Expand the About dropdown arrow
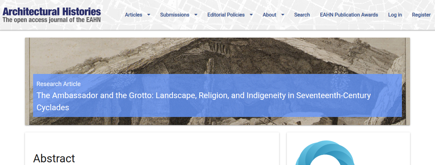Viewport: 435px width, 165px height. coord(282,15)
